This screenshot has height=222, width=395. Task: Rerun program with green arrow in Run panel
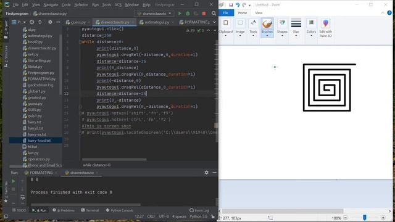13,181
